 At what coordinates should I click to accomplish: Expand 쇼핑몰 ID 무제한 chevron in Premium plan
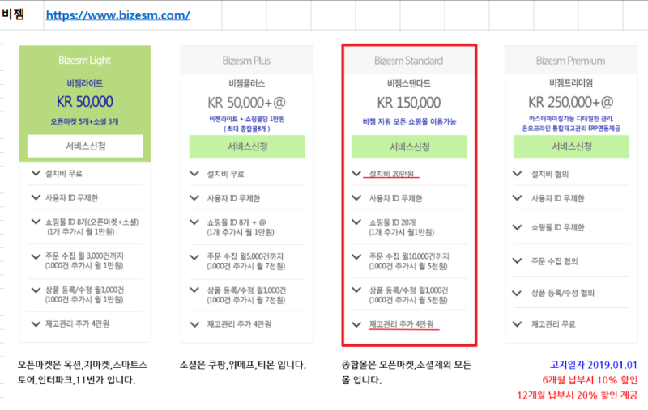pos(517,227)
